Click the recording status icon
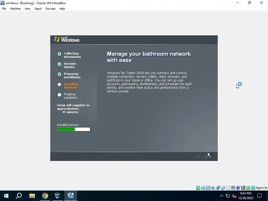This screenshot has width=268, height=201. pyautogui.click(x=238, y=188)
